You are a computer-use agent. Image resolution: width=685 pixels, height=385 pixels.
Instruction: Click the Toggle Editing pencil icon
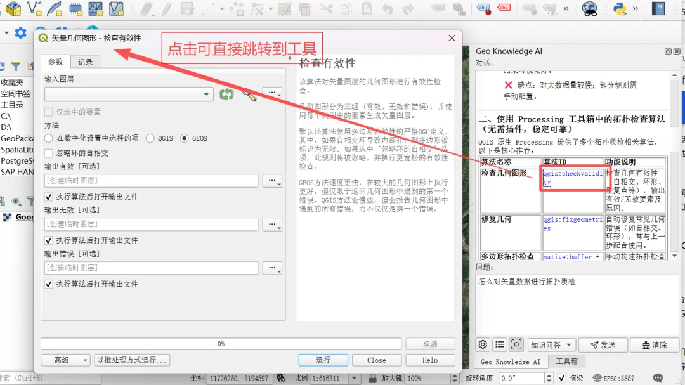(166, 9)
